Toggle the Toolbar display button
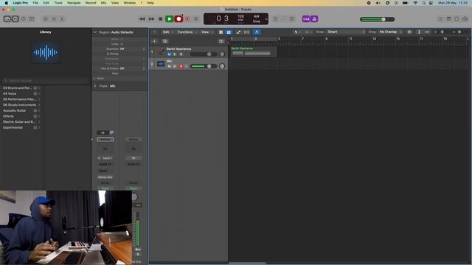472x265 pixels. (x=32, y=19)
